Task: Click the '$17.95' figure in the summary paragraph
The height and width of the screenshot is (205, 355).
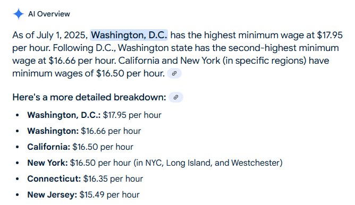Action: click(329, 35)
